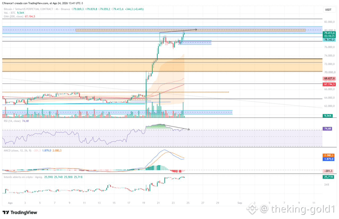
Task: Click the -201,3 histogram axis tag
Action: pos(329,171)
